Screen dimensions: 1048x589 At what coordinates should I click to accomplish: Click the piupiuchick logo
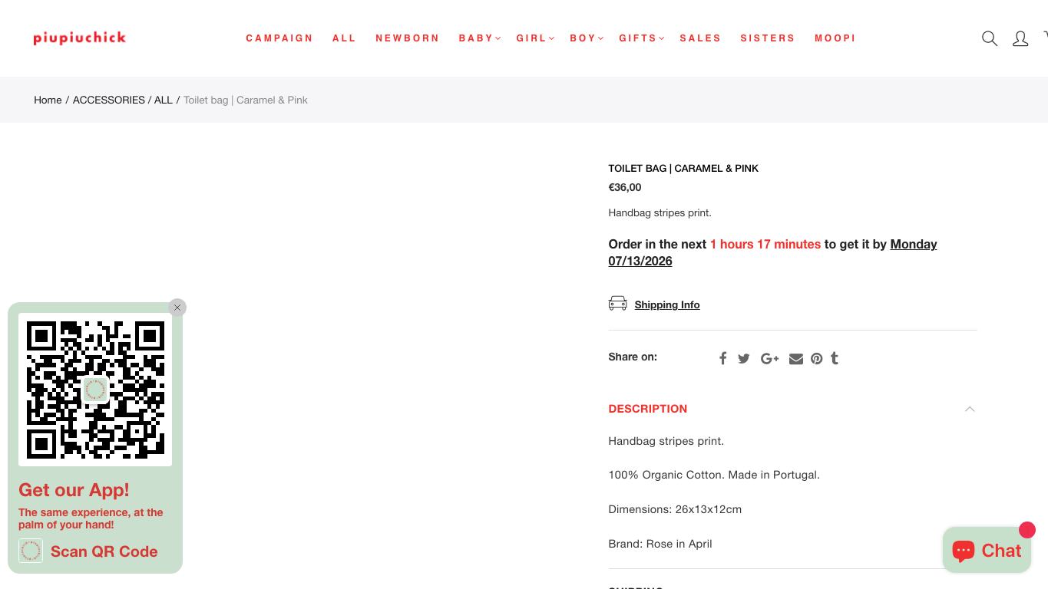(x=80, y=38)
